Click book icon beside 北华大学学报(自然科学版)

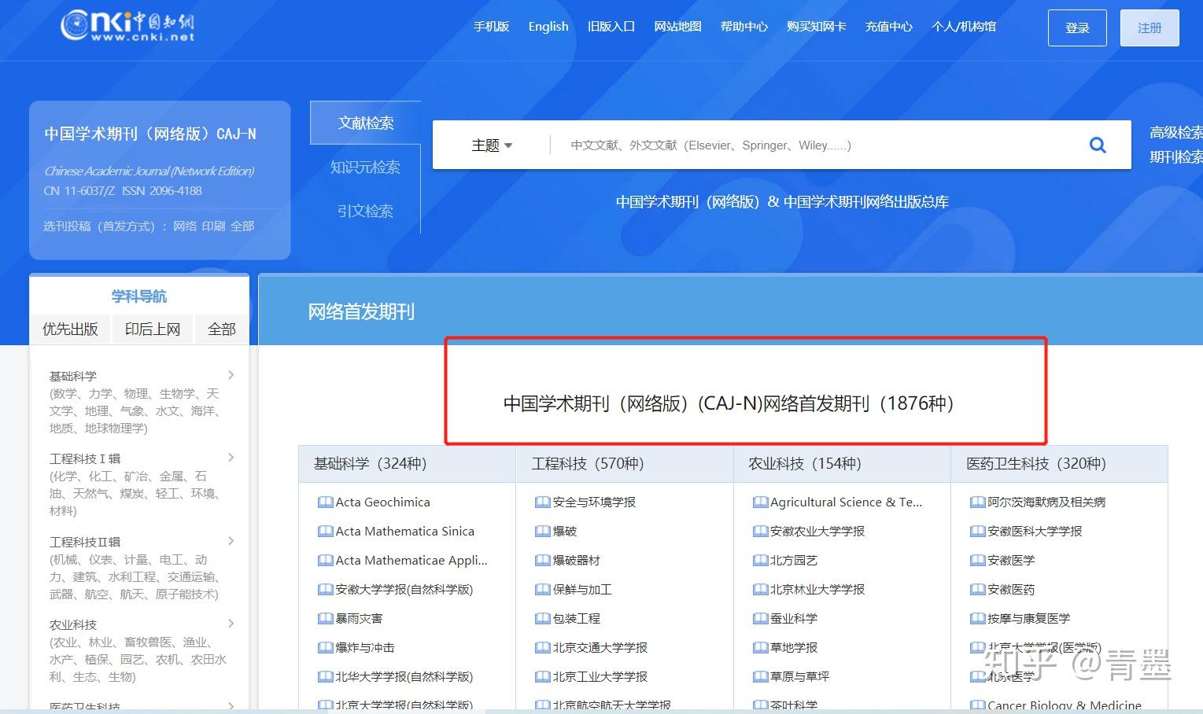point(325,677)
